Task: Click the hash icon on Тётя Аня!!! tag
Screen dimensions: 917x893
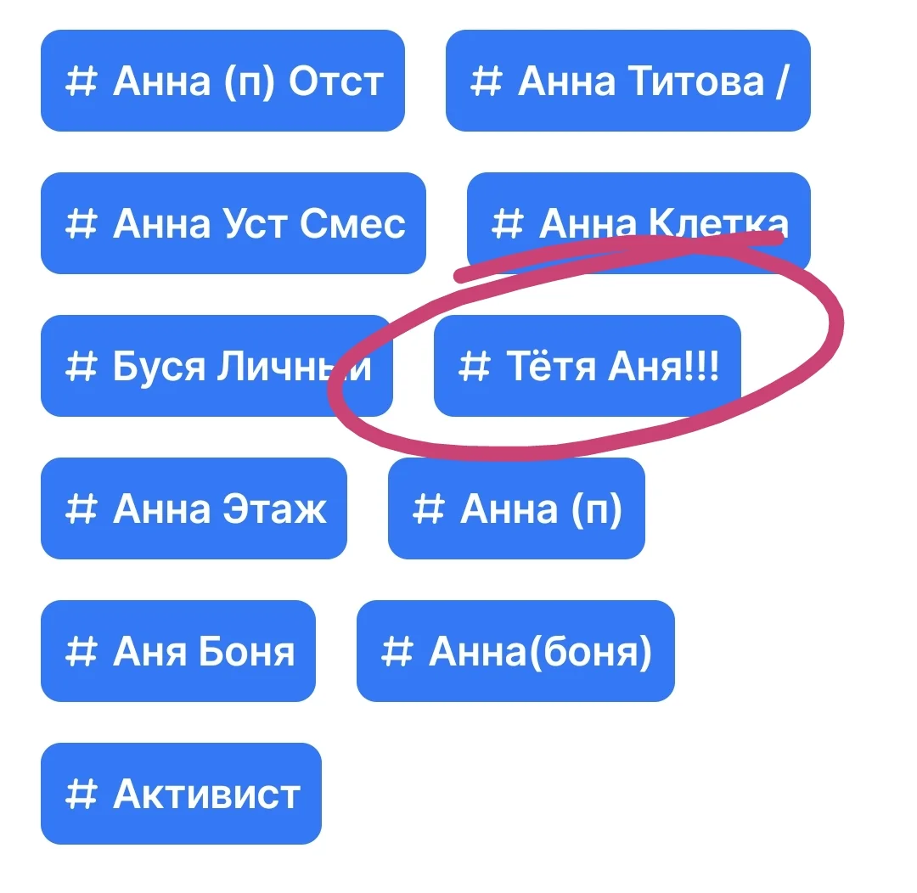Action: (473, 368)
